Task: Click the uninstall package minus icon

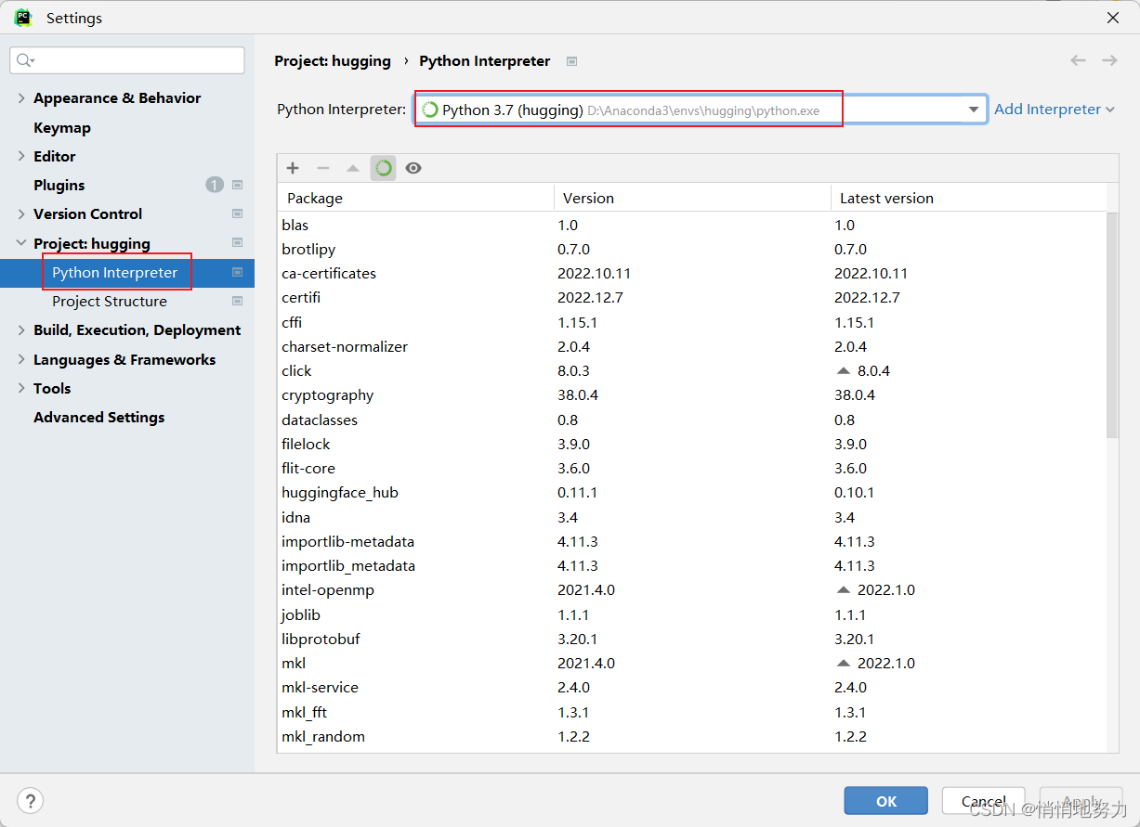Action: click(x=323, y=168)
